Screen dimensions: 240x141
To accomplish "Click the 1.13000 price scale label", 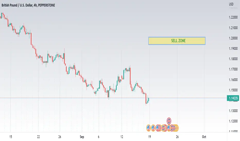I will pyautogui.click(x=233, y=111).
